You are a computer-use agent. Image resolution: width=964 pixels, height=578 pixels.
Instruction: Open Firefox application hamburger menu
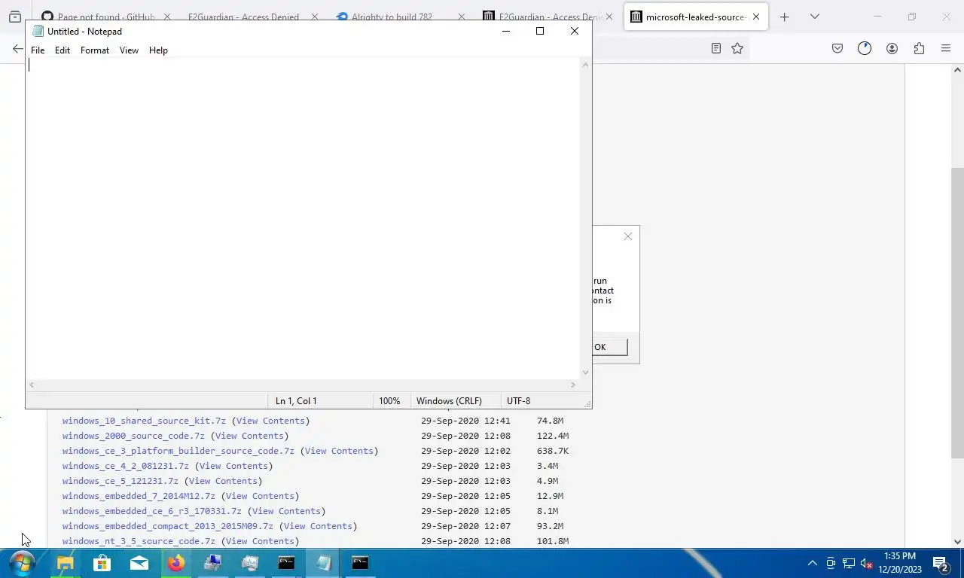(x=946, y=48)
